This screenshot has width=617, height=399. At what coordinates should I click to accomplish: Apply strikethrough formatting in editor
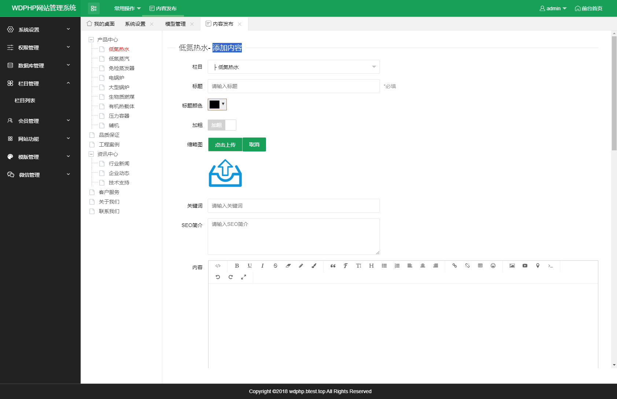(275, 266)
